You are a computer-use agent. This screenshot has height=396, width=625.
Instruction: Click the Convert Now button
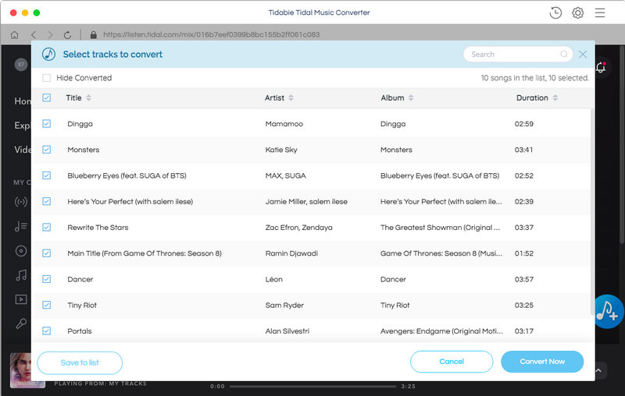click(542, 362)
